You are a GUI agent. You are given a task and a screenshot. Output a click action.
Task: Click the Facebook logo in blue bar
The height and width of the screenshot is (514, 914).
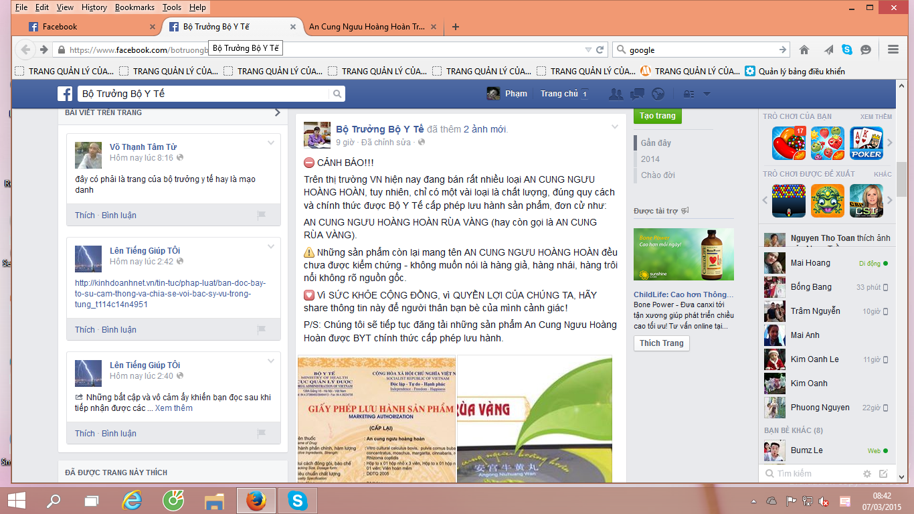point(65,94)
